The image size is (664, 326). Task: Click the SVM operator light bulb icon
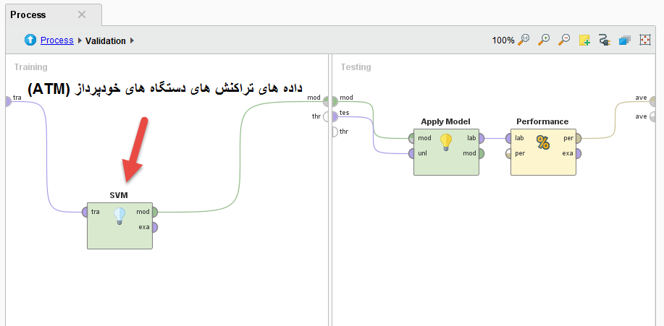(x=119, y=216)
